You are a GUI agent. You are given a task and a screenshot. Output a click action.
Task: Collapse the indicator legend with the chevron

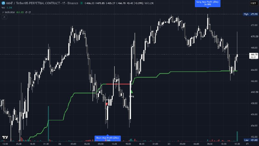[x=5, y=17]
